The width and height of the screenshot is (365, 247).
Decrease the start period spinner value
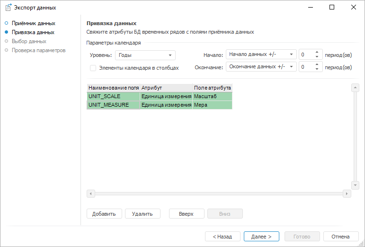[318, 57]
